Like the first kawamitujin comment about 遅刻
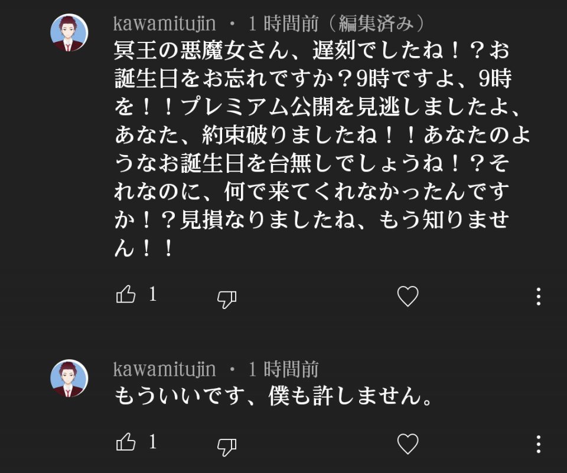The width and height of the screenshot is (567, 473). coord(126,295)
